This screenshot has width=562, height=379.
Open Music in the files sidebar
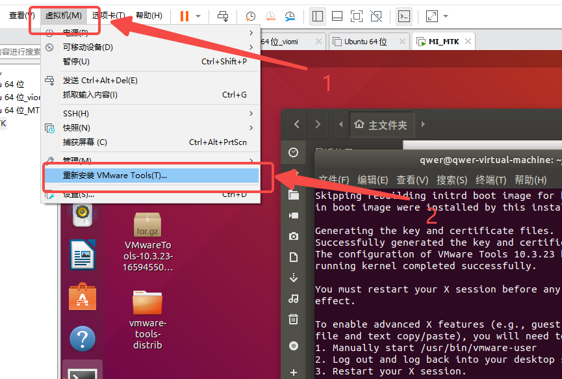coord(294,298)
